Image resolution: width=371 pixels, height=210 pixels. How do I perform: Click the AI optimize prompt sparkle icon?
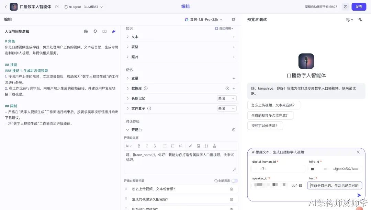(114, 32)
